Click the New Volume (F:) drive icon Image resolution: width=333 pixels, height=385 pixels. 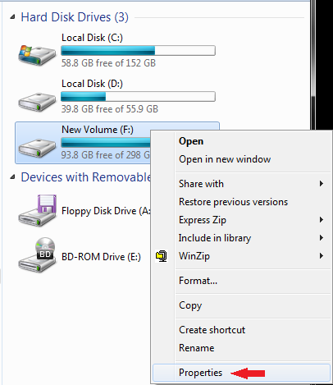[x=37, y=148]
